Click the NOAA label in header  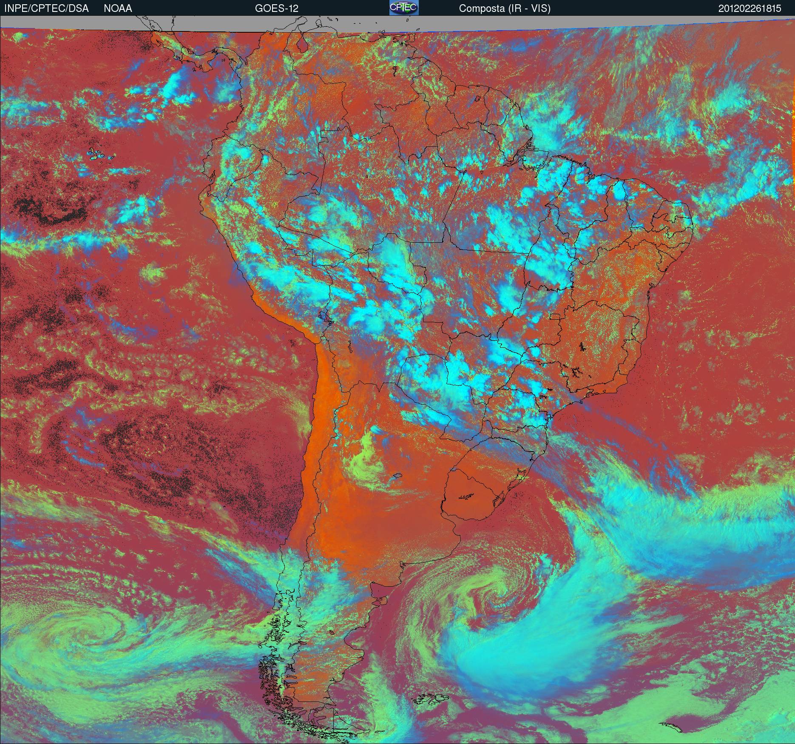click(x=118, y=9)
